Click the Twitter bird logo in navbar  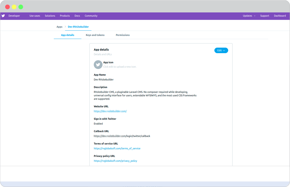[3, 16]
